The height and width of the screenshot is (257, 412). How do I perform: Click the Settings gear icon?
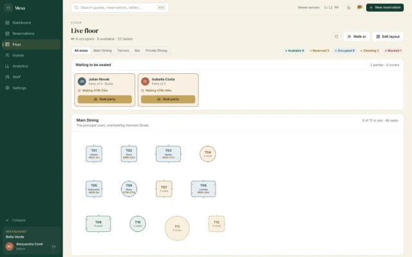pos(7,88)
